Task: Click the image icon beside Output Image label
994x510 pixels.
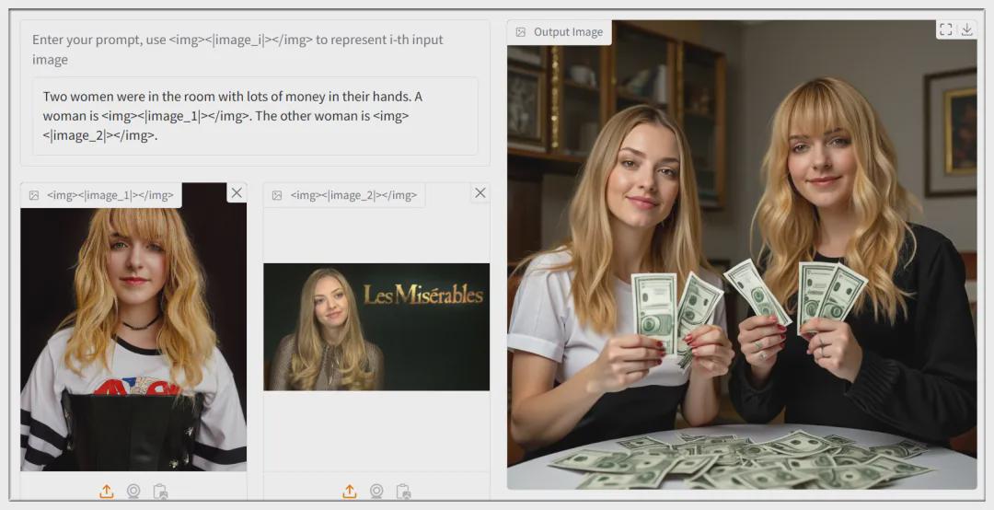Action: click(x=520, y=31)
